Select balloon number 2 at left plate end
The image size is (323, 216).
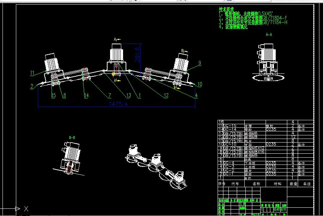[32, 86]
